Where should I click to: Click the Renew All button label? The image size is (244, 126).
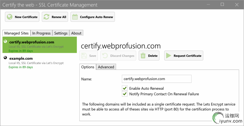click(59, 17)
